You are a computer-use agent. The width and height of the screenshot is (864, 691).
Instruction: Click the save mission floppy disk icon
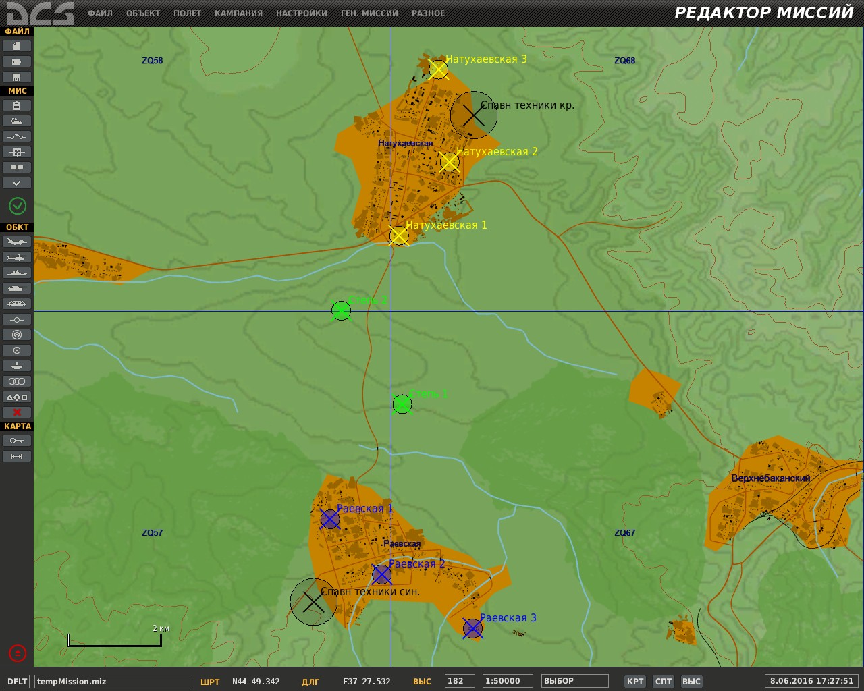(17, 77)
